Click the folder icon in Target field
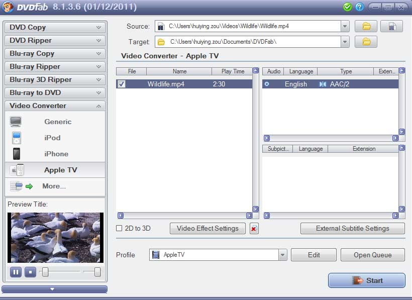The height and width of the screenshot is (300, 412). tap(161, 42)
